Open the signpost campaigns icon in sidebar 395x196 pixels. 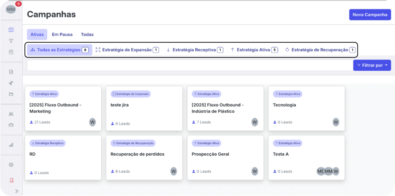[x=11, y=83]
